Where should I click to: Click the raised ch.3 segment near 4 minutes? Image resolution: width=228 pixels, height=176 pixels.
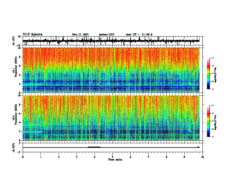coord(94,147)
